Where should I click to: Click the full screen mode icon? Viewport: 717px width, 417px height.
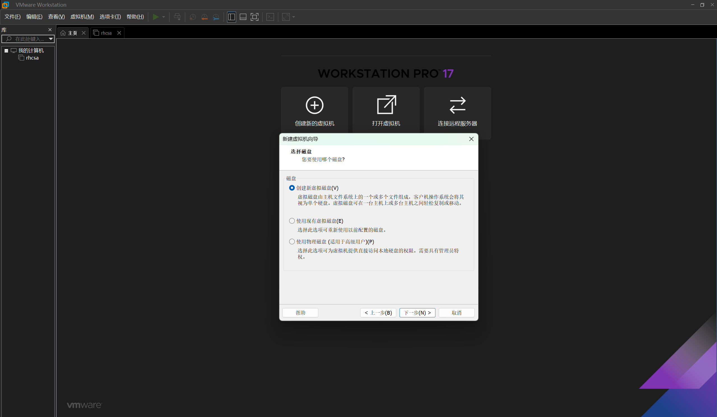[x=254, y=17]
